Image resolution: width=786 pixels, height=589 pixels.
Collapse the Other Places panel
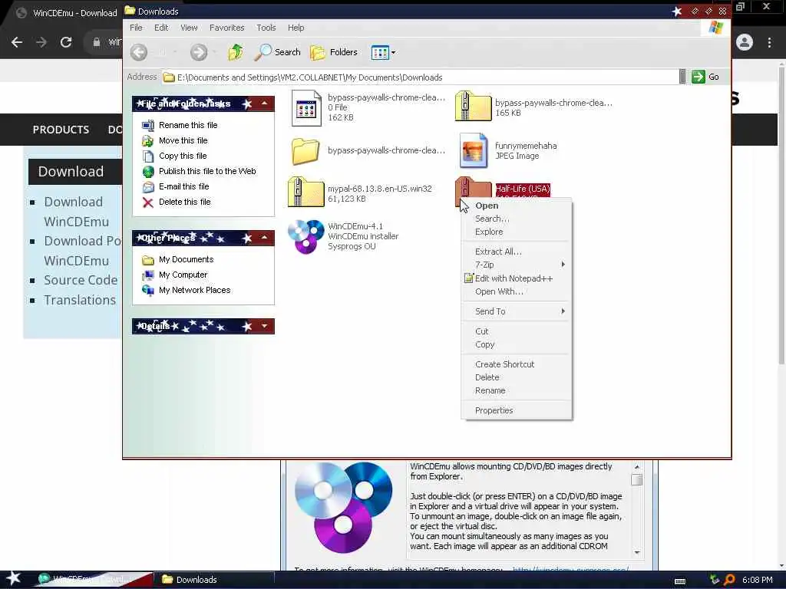pyautogui.click(x=265, y=238)
